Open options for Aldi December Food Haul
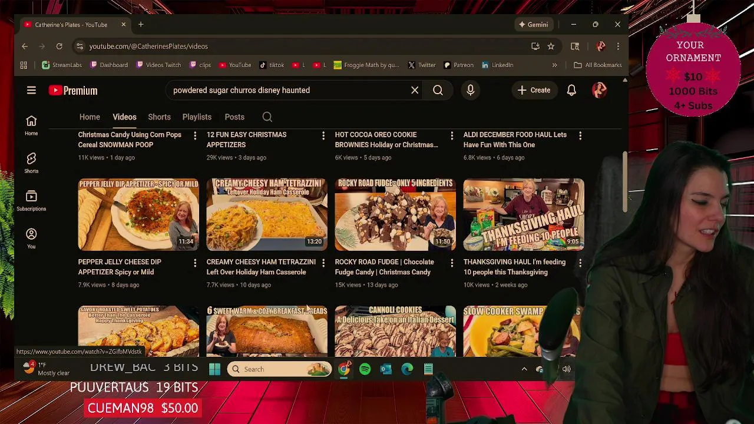 pyautogui.click(x=580, y=135)
